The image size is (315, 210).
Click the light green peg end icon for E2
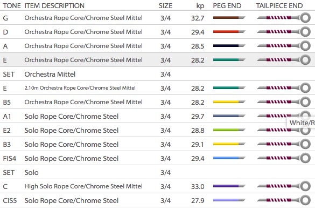(x=229, y=130)
